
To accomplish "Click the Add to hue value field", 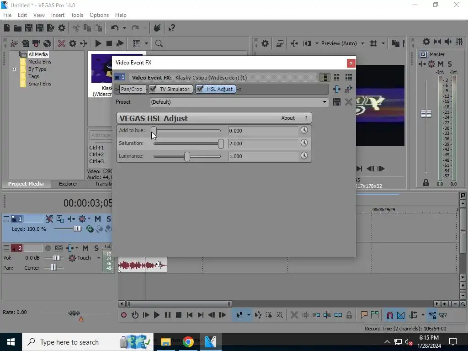I will (263, 131).
